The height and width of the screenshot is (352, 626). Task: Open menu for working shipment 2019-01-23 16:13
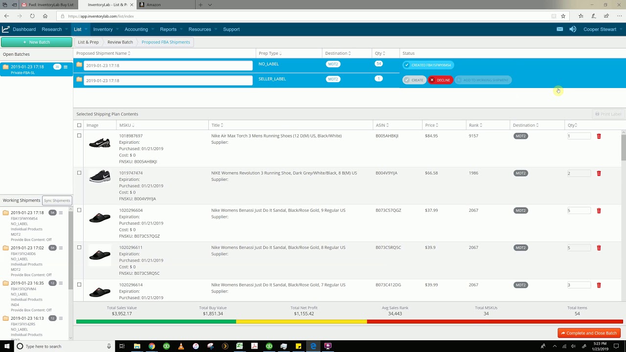coord(61,318)
